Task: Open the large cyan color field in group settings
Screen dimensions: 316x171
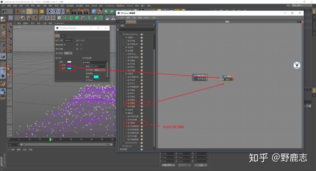Action: [x=96, y=77]
